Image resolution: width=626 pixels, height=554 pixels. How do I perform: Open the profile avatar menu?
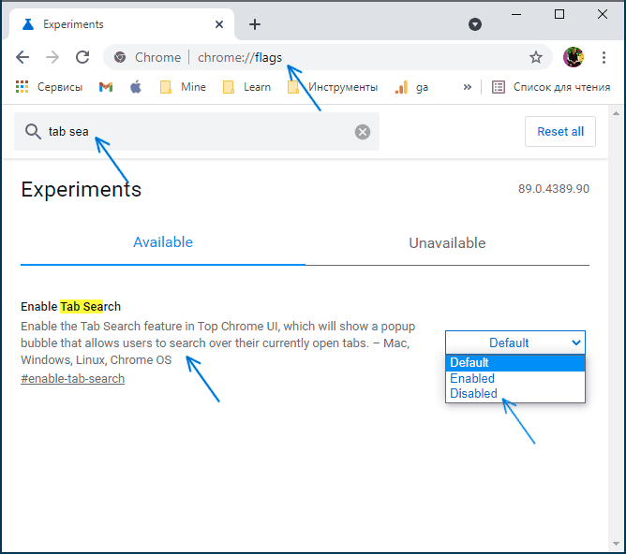(x=574, y=57)
